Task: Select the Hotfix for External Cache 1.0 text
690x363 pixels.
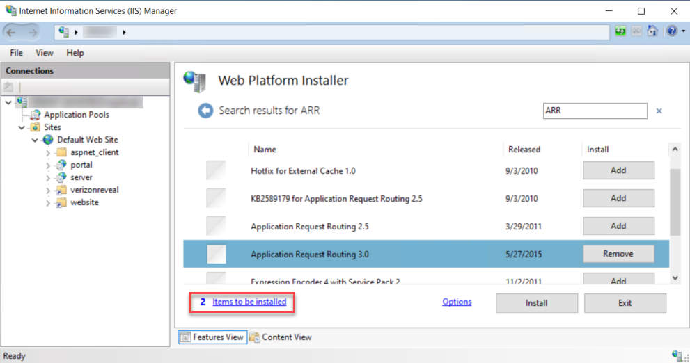Action: coord(303,171)
